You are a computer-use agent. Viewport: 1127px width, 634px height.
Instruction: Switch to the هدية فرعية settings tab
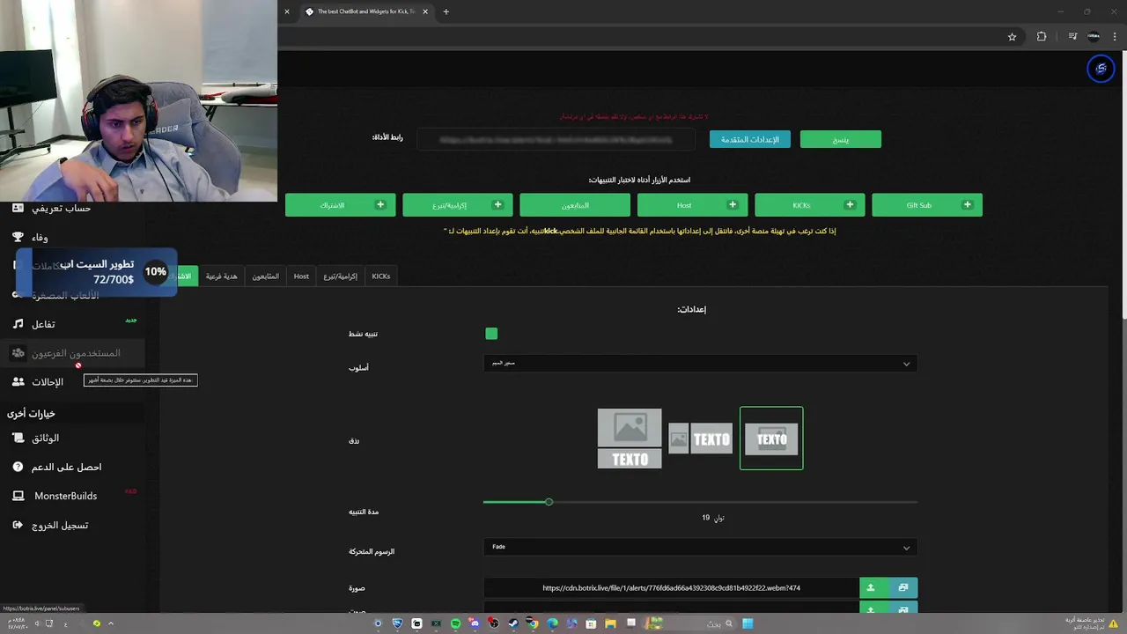coord(222,276)
